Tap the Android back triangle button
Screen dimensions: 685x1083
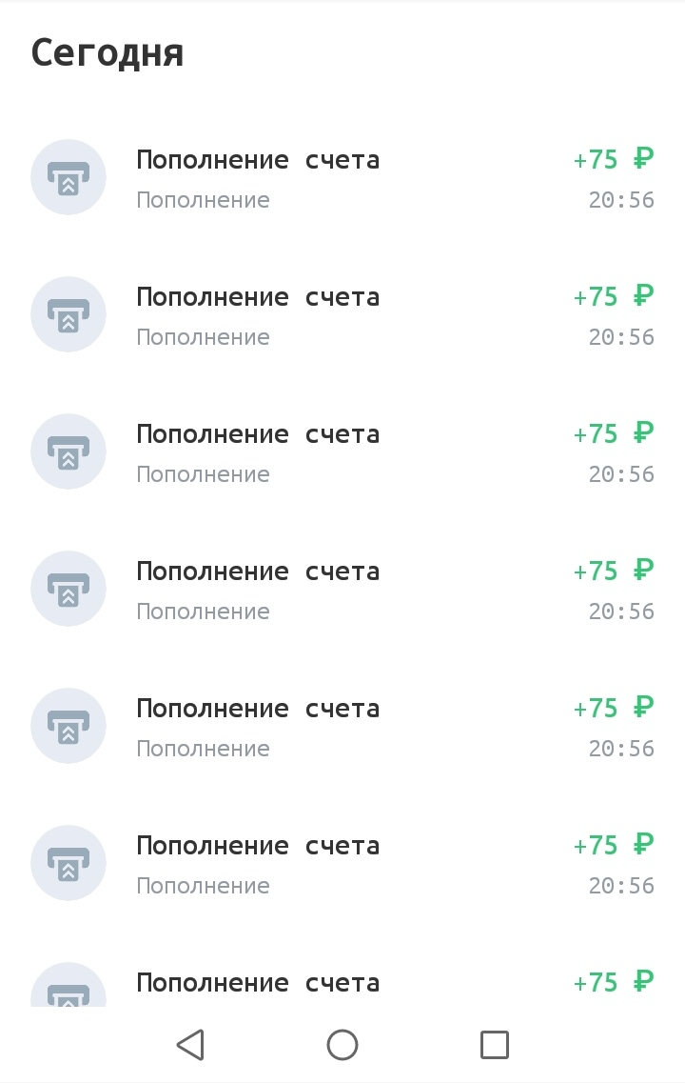point(190,1044)
